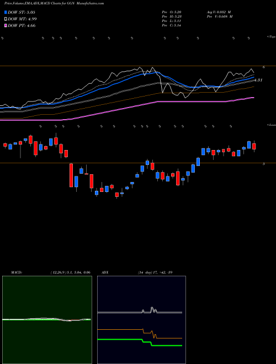
Task: Click the 'MACD:' panel heading
Action: pyautogui.click(x=17, y=272)
